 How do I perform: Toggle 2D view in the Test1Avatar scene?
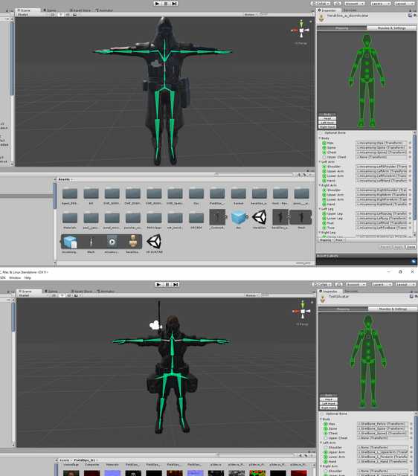tap(54, 295)
